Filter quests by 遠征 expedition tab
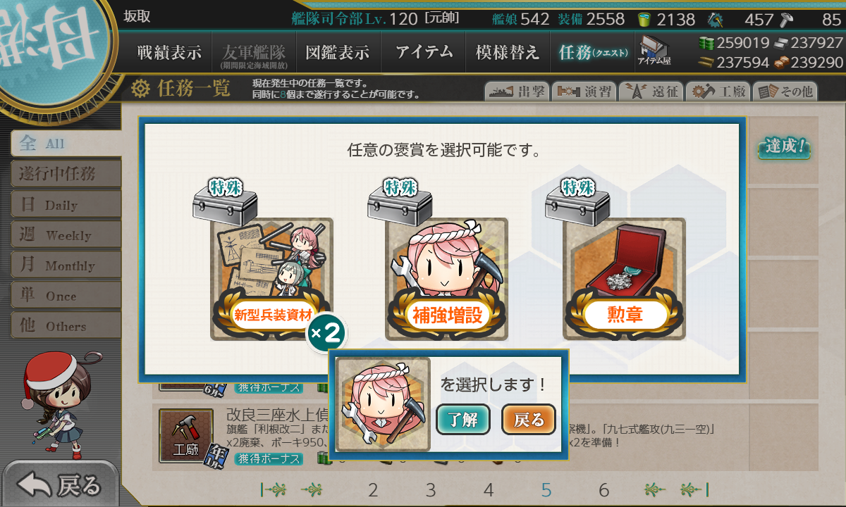Screen dimensions: 846x507 tap(651, 91)
